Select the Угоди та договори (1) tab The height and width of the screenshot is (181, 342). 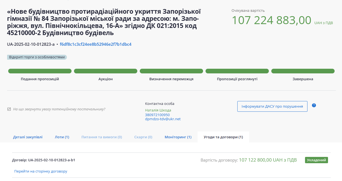pos(223,137)
